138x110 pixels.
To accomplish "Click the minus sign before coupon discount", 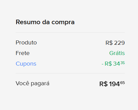I will [102, 64].
